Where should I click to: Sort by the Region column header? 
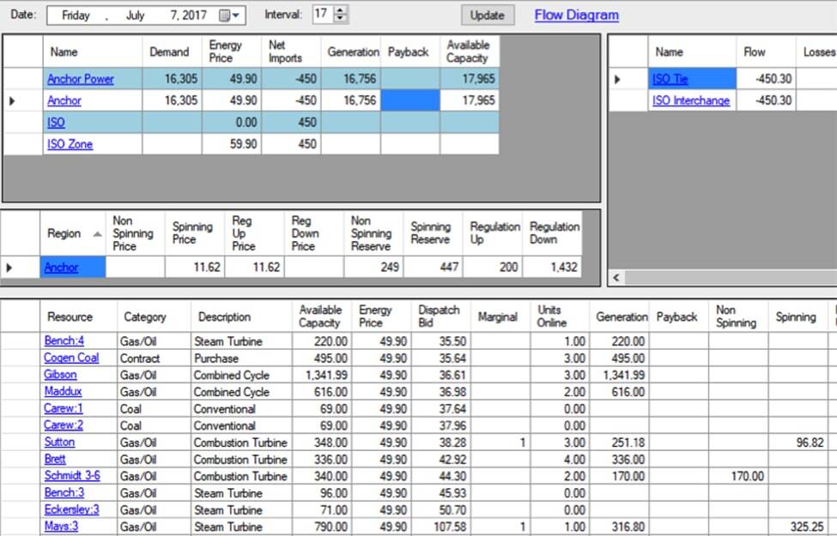coord(73,233)
